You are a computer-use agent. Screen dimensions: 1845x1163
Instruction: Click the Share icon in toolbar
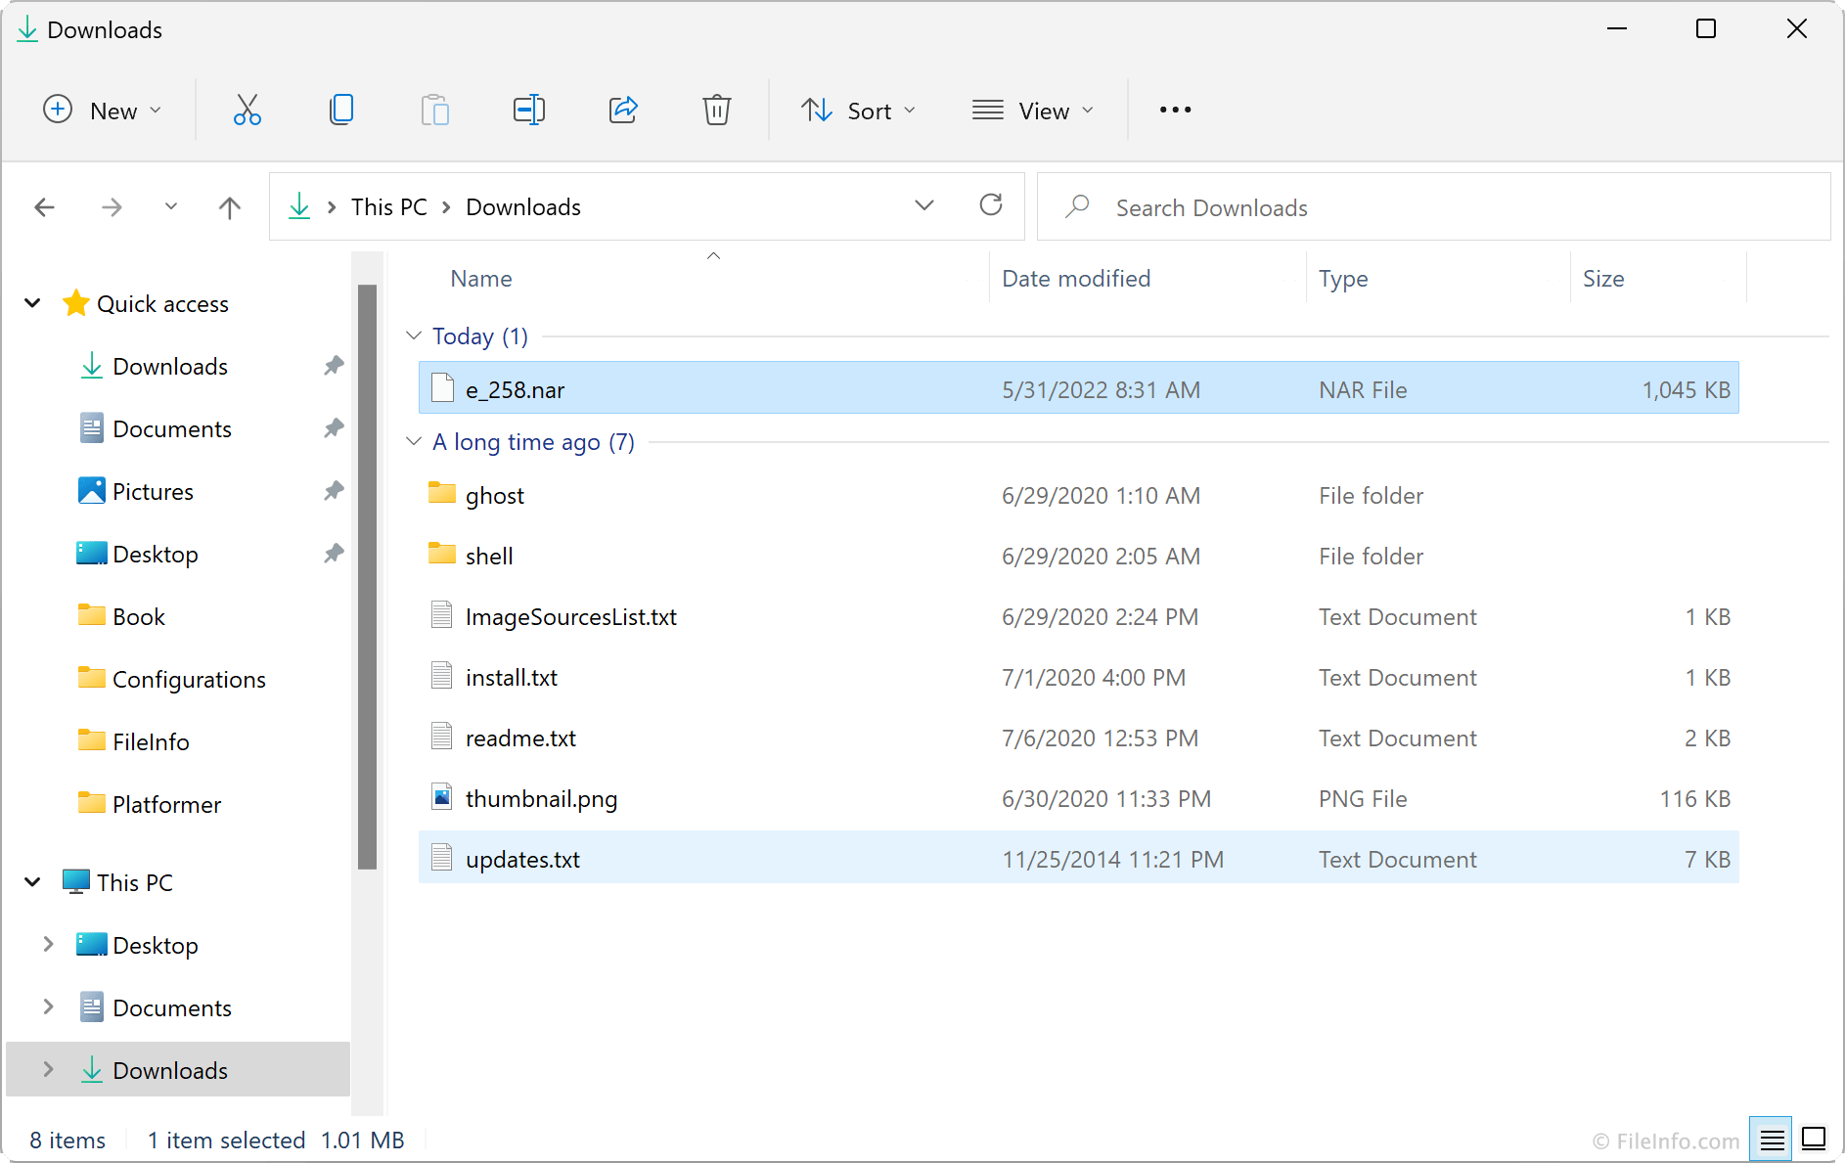click(623, 110)
